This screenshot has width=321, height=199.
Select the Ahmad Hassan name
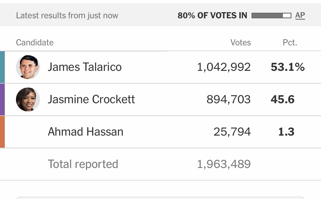pyautogui.click(x=85, y=132)
